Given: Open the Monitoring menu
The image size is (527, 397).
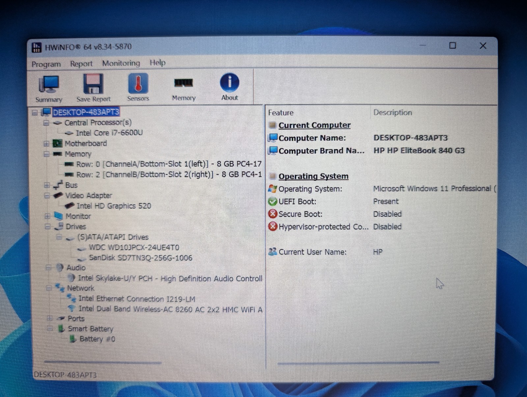Looking at the screenshot, I should (x=121, y=63).
